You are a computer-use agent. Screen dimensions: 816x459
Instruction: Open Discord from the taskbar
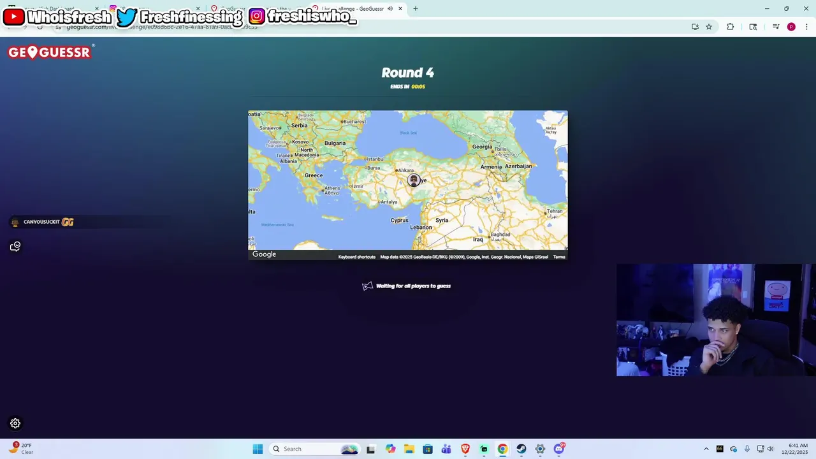pyautogui.click(x=559, y=449)
